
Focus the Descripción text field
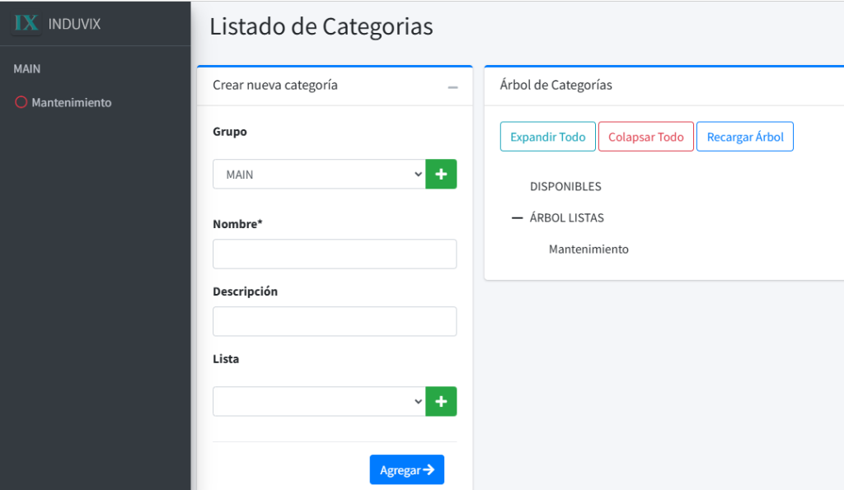pos(334,322)
